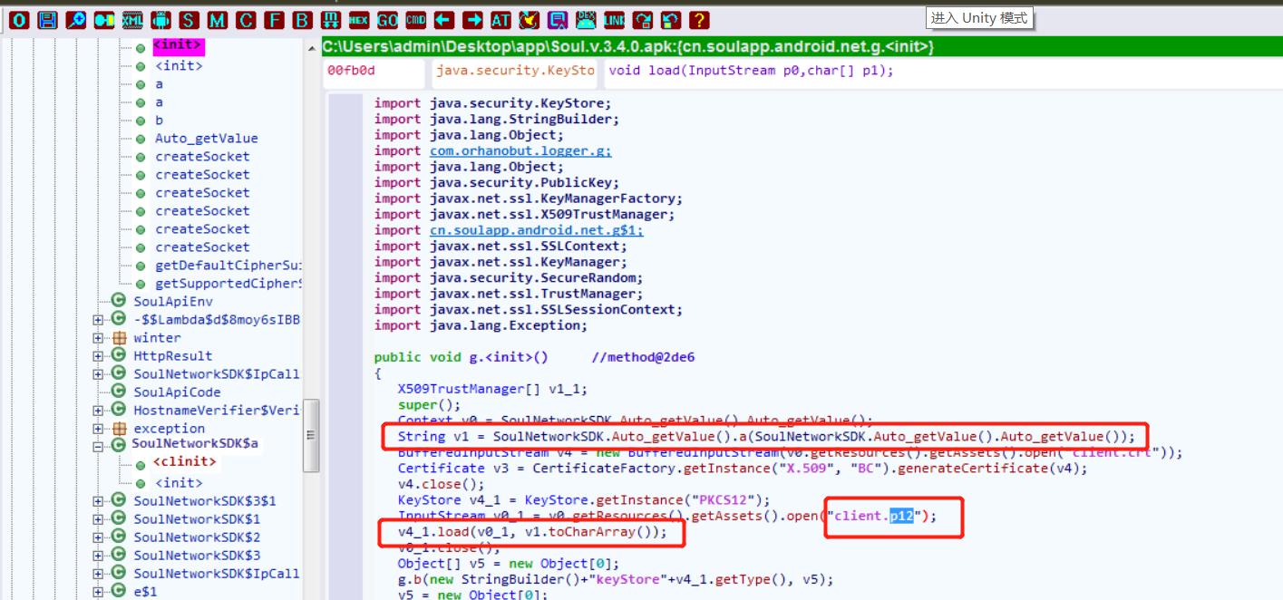The width and height of the screenshot is (1283, 600).
Task: Select getSupportedCipher method in tree
Action: [228, 284]
